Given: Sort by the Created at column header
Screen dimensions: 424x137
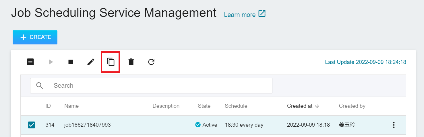Looking at the screenshot, I should (300, 106).
